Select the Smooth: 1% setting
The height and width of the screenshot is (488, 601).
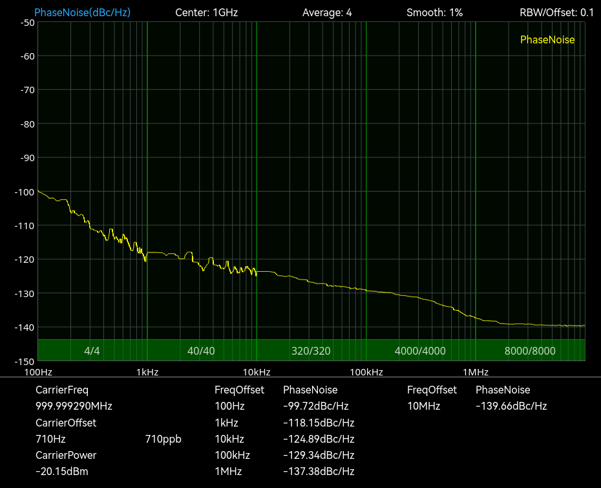(x=435, y=13)
